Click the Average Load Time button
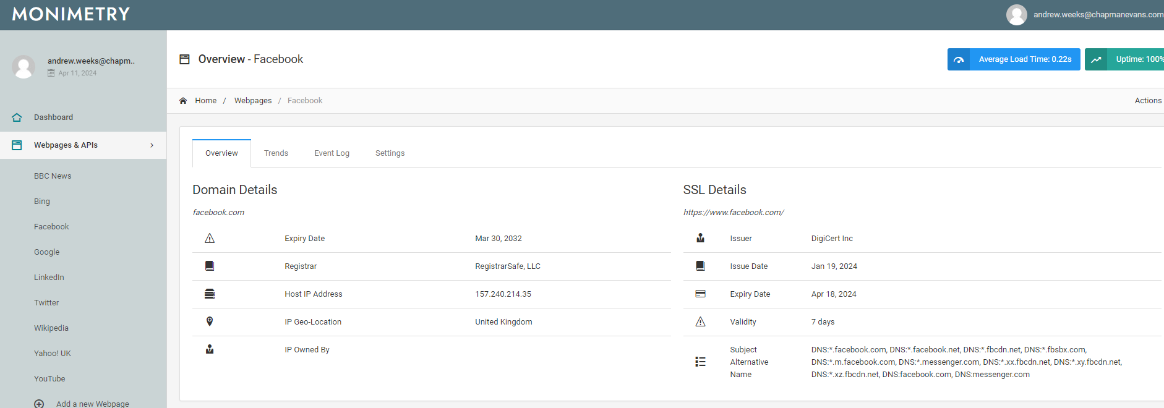Image resolution: width=1164 pixels, height=408 pixels. click(1024, 59)
